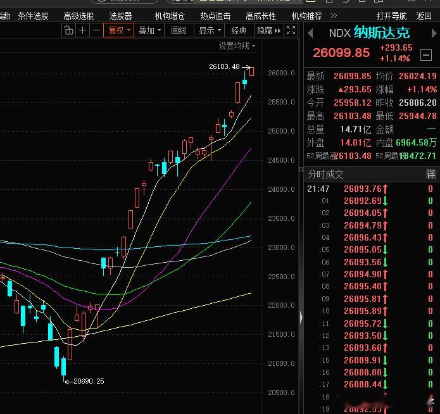Click 最低 value 25944.78
440x414 pixels.
click(x=418, y=116)
